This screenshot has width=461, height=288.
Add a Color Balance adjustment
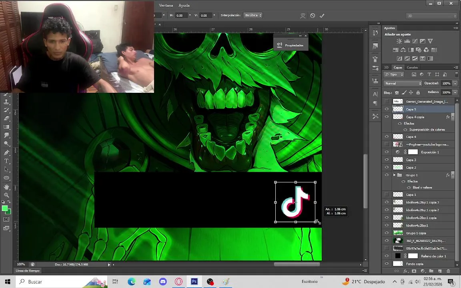(x=403, y=50)
